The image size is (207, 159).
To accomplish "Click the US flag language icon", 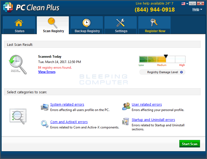I will (183, 3).
